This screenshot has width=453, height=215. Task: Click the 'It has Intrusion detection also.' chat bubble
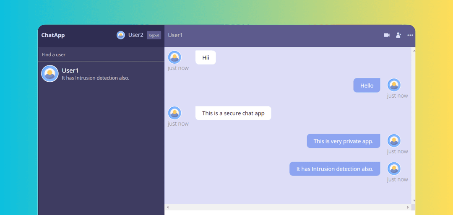[x=334, y=169]
